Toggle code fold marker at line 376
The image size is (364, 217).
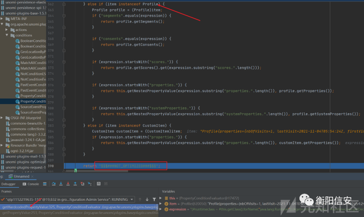[x=64, y=85]
